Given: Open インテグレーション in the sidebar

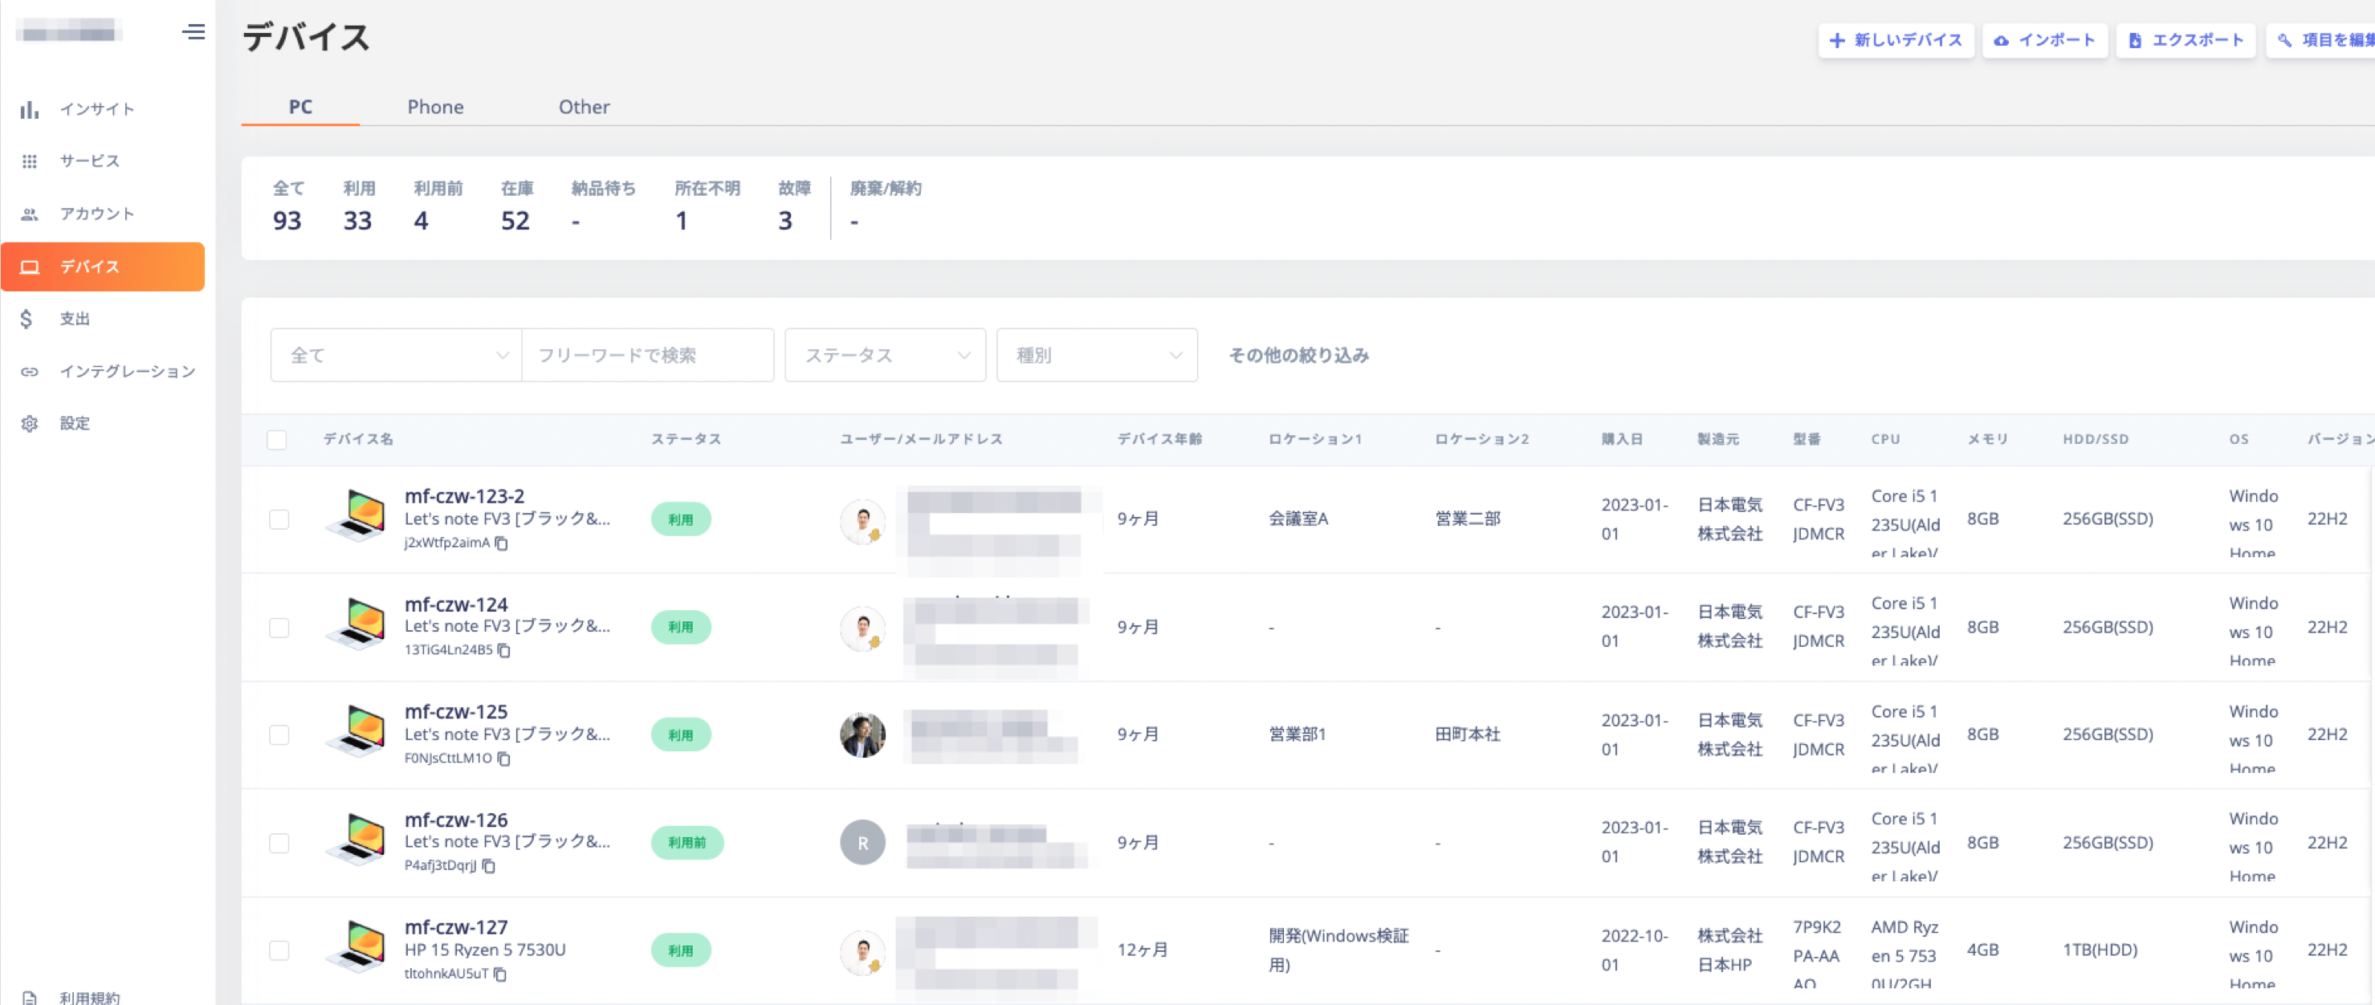Looking at the screenshot, I should click(127, 372).
